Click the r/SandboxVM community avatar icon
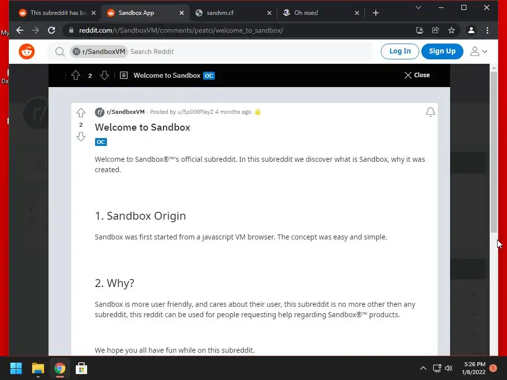Screen dimensions: 507x380 tap(100, 112)
